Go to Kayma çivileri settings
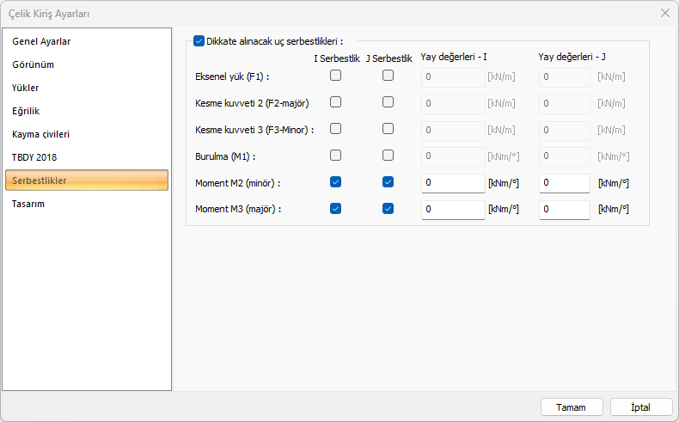 (x=41, y=134)
